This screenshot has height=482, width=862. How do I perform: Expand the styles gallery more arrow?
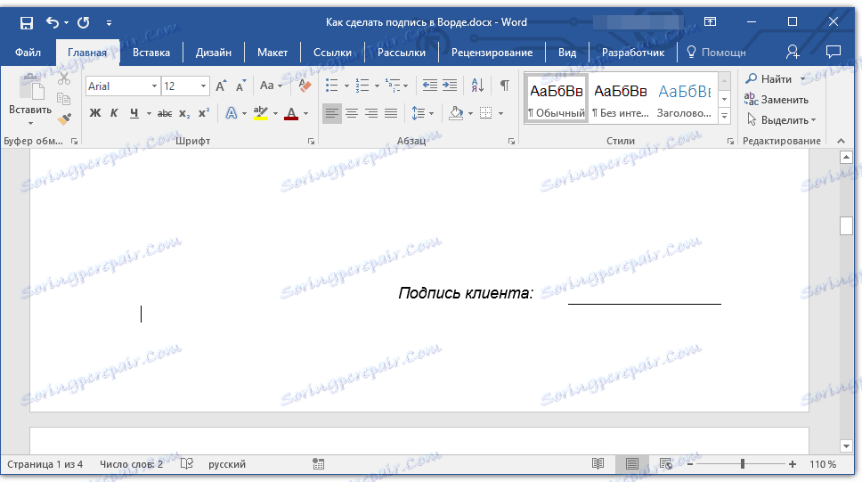tap(725, 116)
